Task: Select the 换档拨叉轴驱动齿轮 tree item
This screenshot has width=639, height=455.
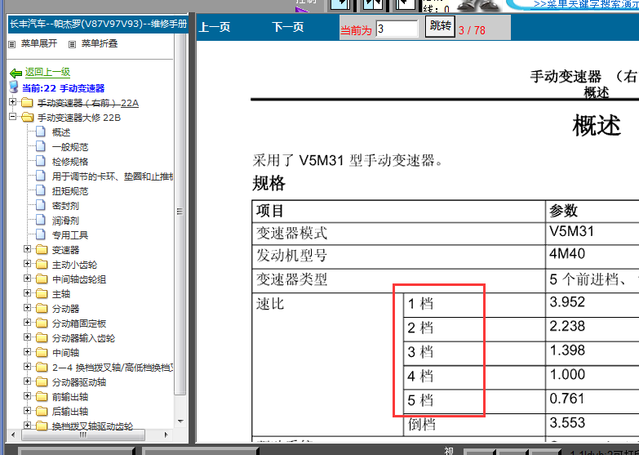Action: pyautogui.click(x=92, y=426)
